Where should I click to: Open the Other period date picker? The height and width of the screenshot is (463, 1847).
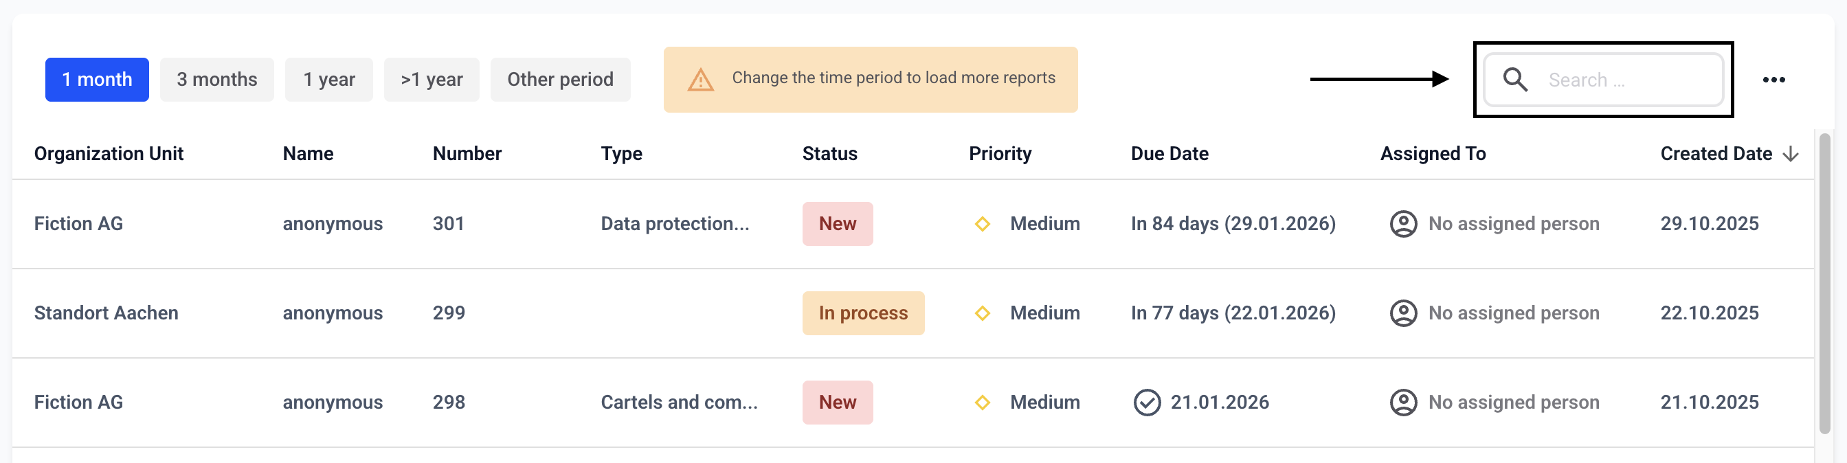[x=560, y=80]
